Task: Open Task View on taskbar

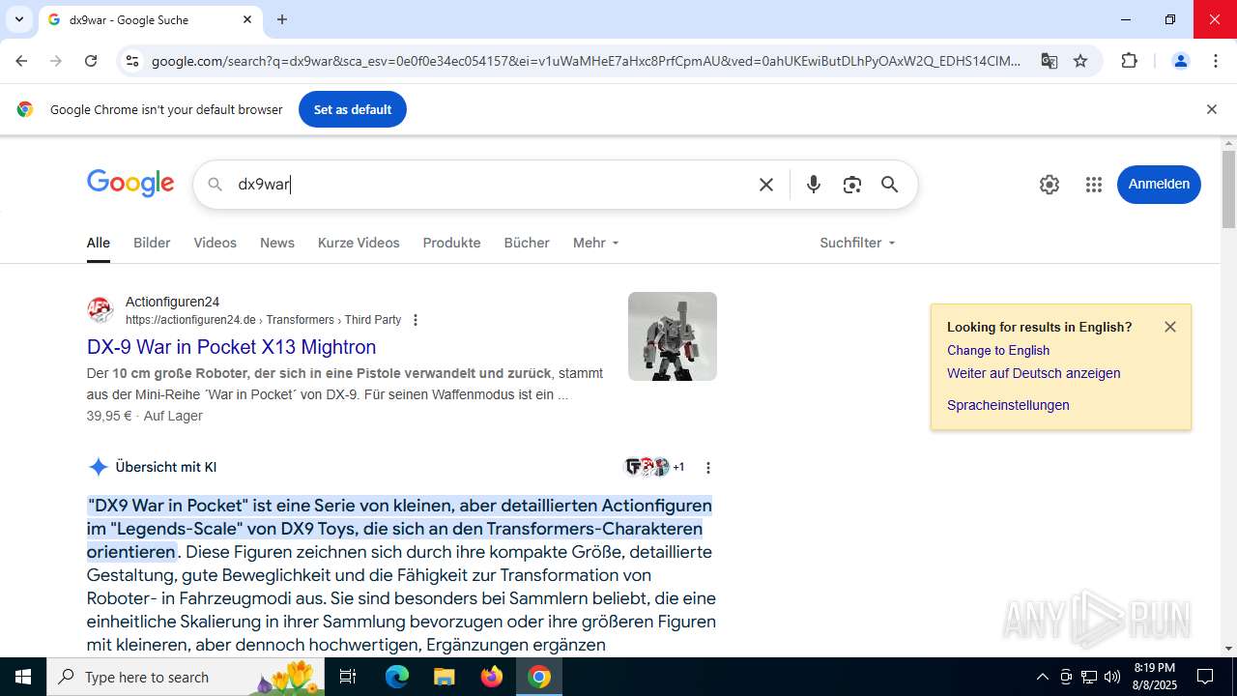Action: click(348, 677)
